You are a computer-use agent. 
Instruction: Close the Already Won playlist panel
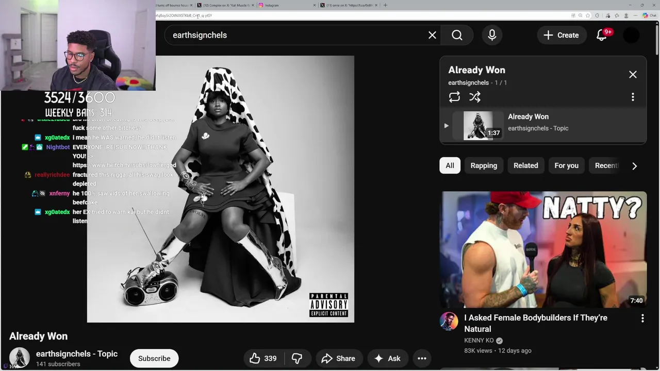click(x=633, y=74)
